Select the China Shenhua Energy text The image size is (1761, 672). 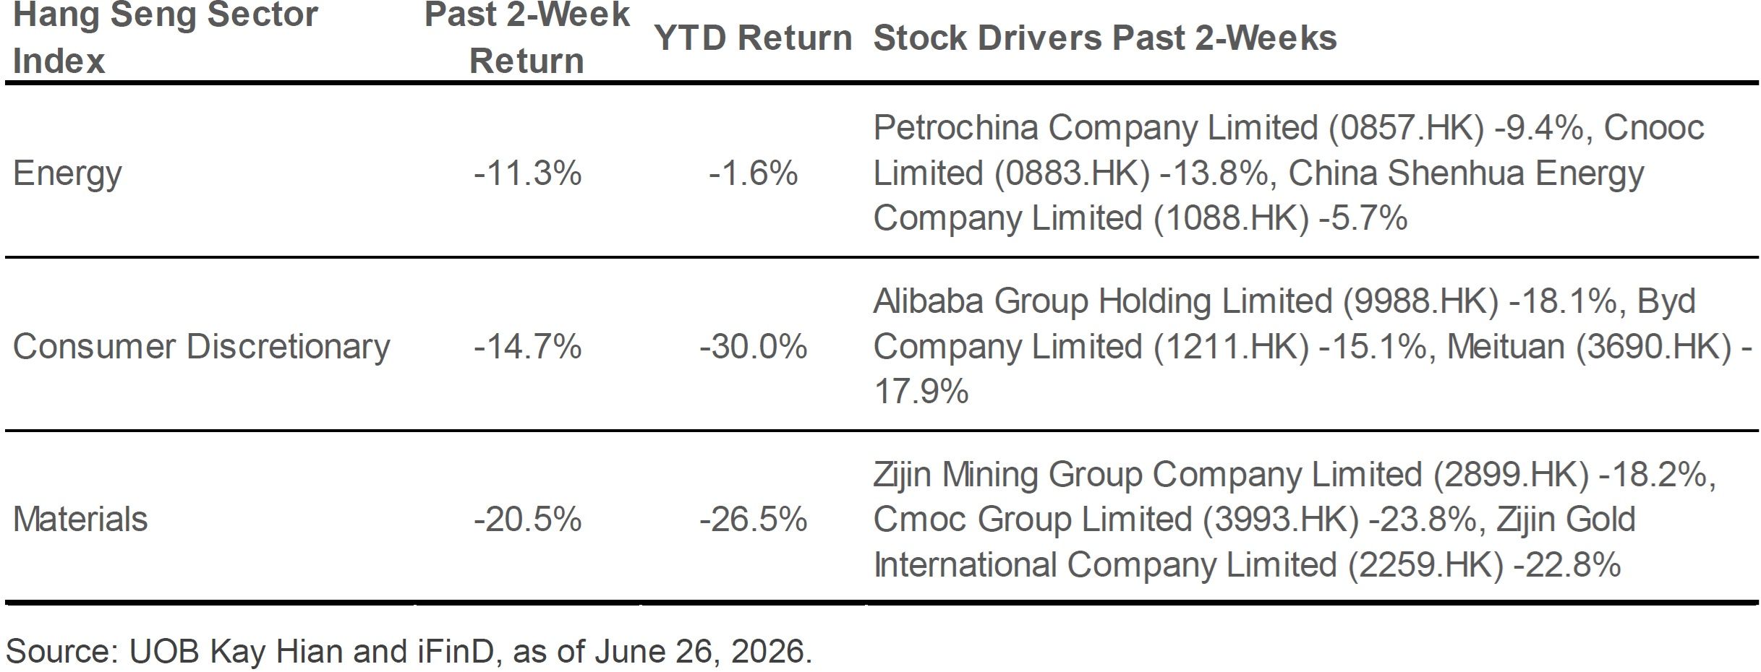point(1466,173)
